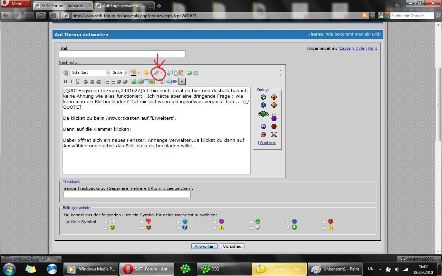442x276 pixels.
Task: Click the green undo arrow
Action: click(x=189, y=73)
